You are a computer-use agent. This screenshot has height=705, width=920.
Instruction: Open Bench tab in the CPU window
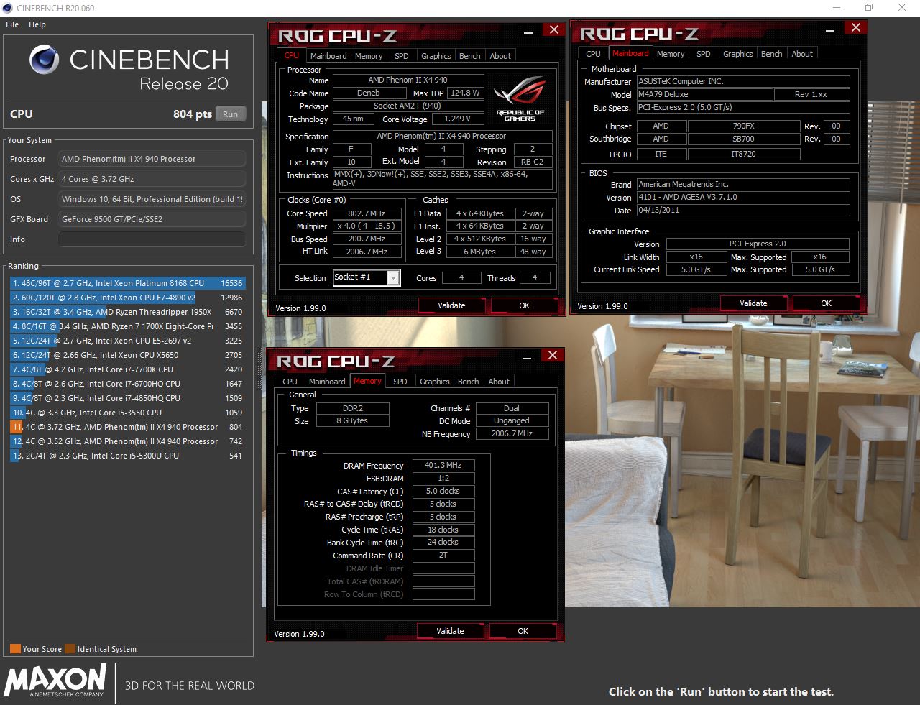pos(470,56)
